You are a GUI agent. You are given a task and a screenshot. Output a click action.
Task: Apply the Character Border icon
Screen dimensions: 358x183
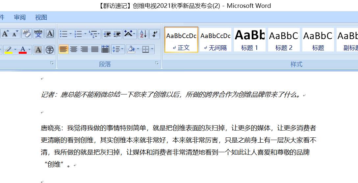50,33
